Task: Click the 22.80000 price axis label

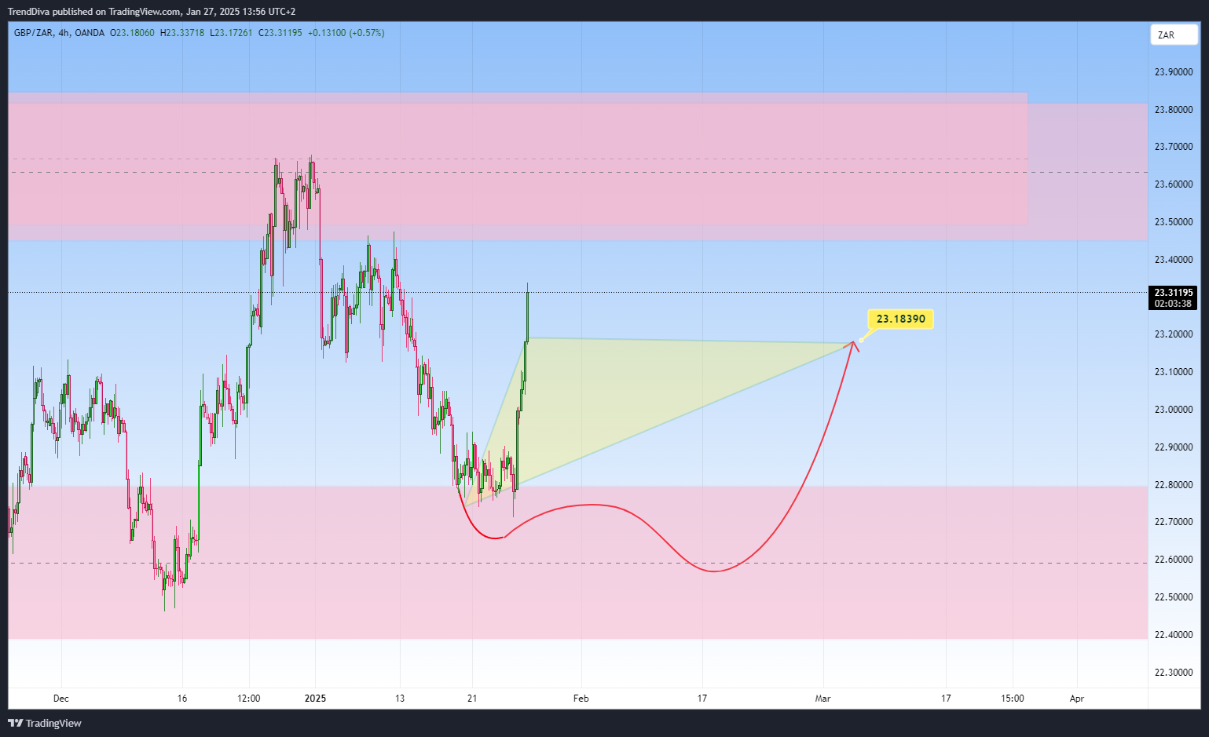Action: pyautogui.click(x=1173, y=485)
